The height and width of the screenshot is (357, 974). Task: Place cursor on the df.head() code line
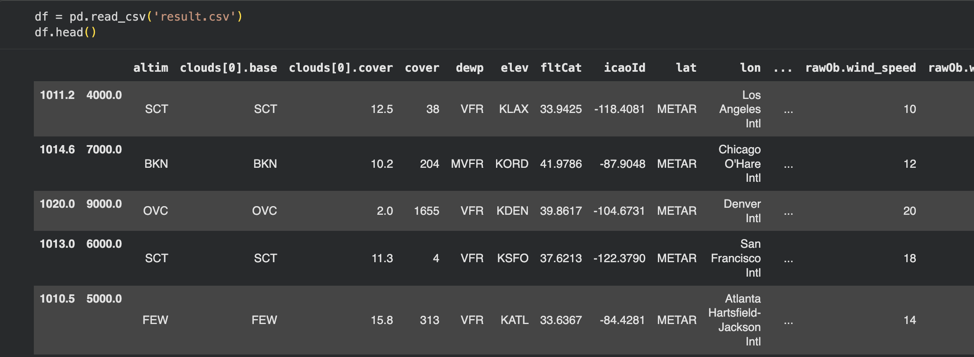coord(65,32)
